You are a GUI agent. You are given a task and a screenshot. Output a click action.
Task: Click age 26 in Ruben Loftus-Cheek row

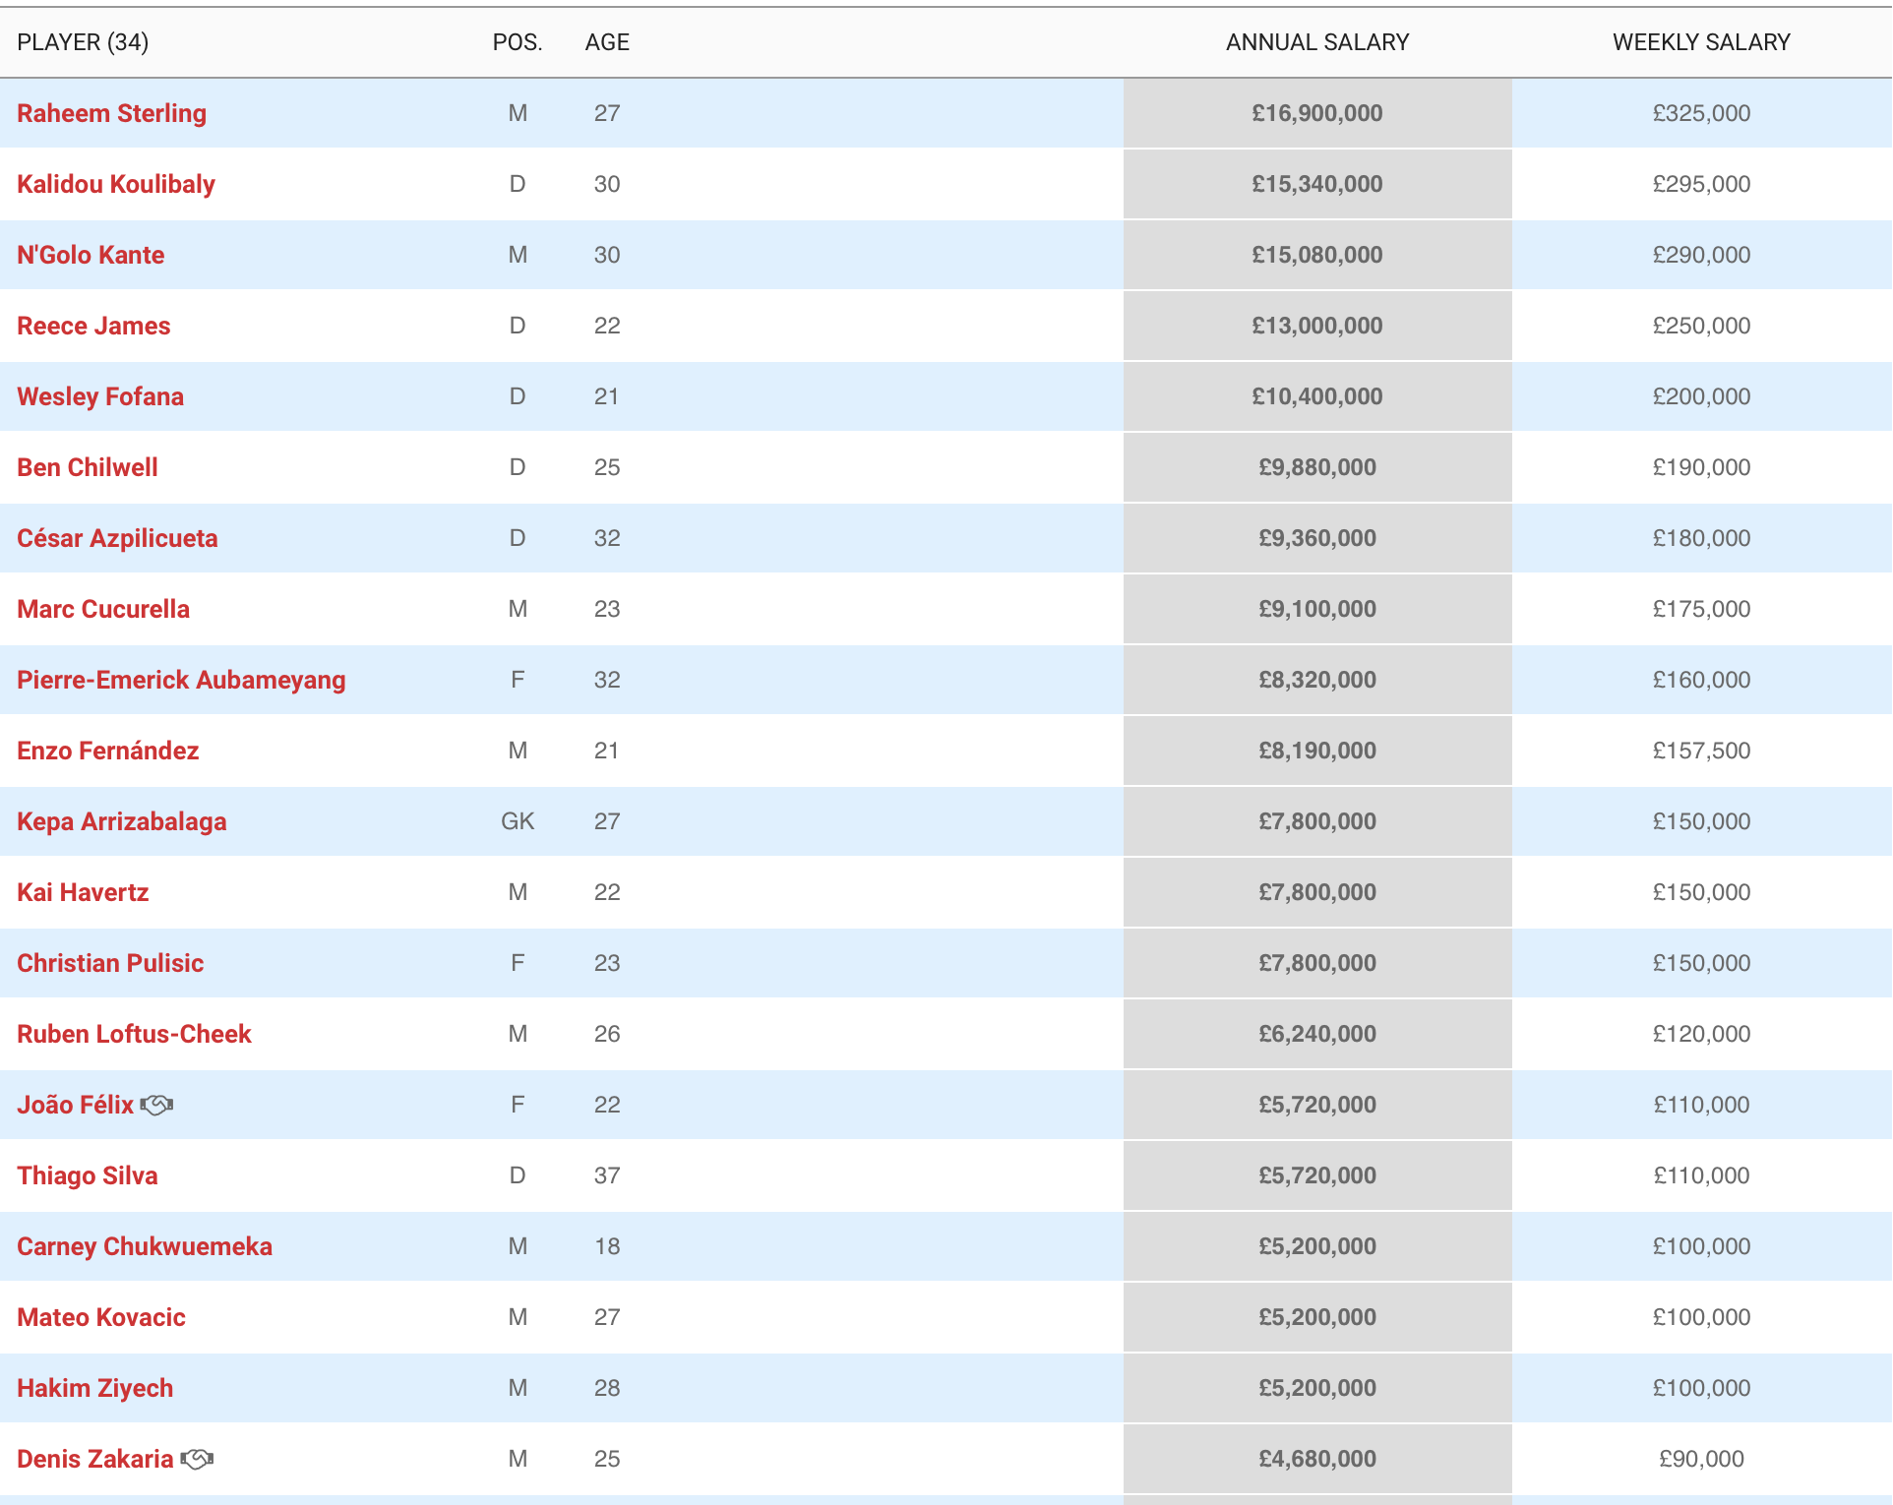(607, 1034)
